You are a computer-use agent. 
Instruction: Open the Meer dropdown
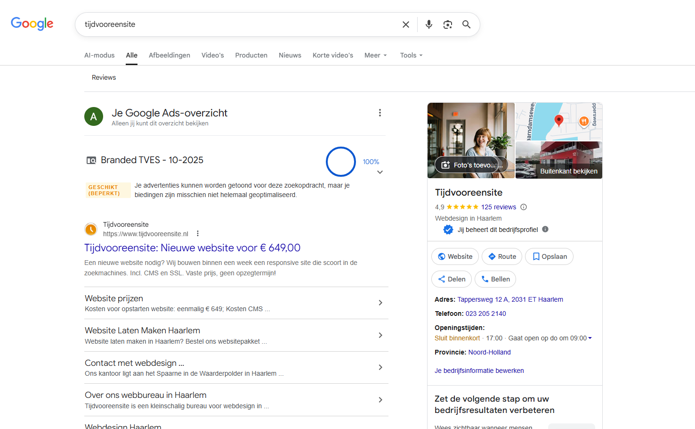point(375,55)
